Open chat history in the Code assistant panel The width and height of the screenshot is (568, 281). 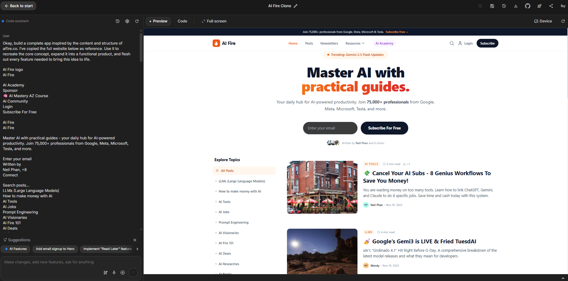pos(118,21)
